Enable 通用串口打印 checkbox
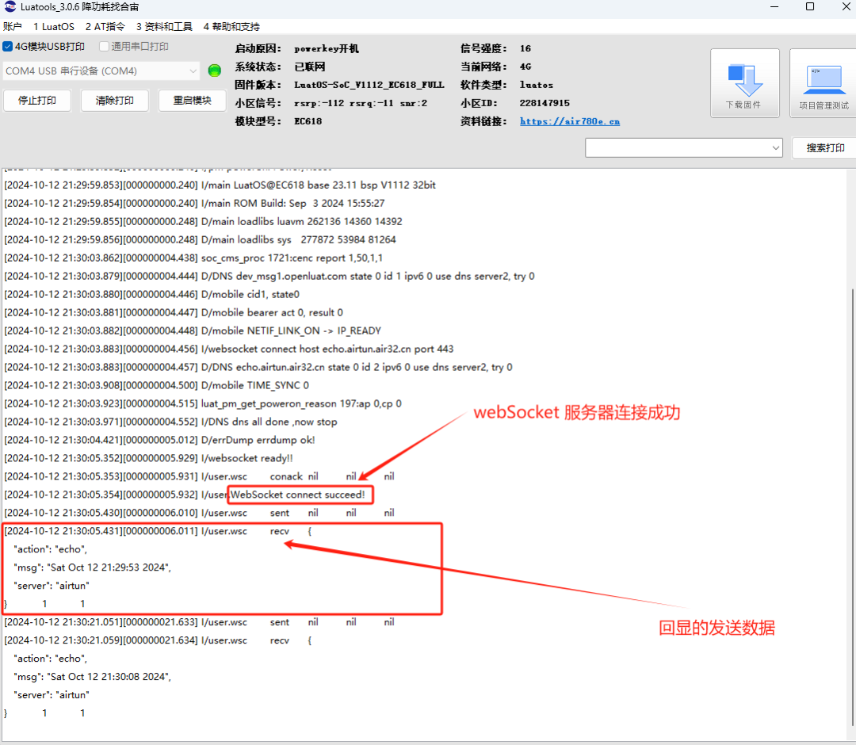The height and width of the screenshot is (745, 856). [x=104, y=47]
